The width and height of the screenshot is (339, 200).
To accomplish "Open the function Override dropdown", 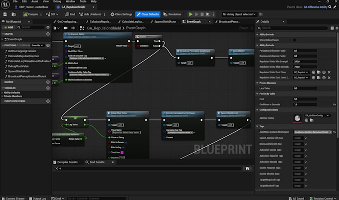I will (37, 46).
